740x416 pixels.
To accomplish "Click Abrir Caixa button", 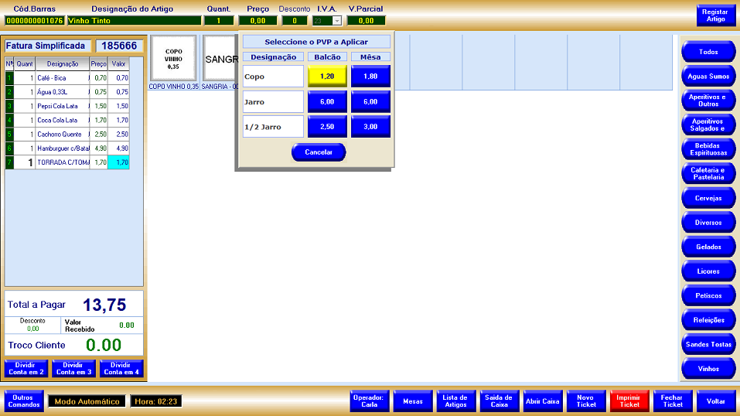I will click(542, 401).
